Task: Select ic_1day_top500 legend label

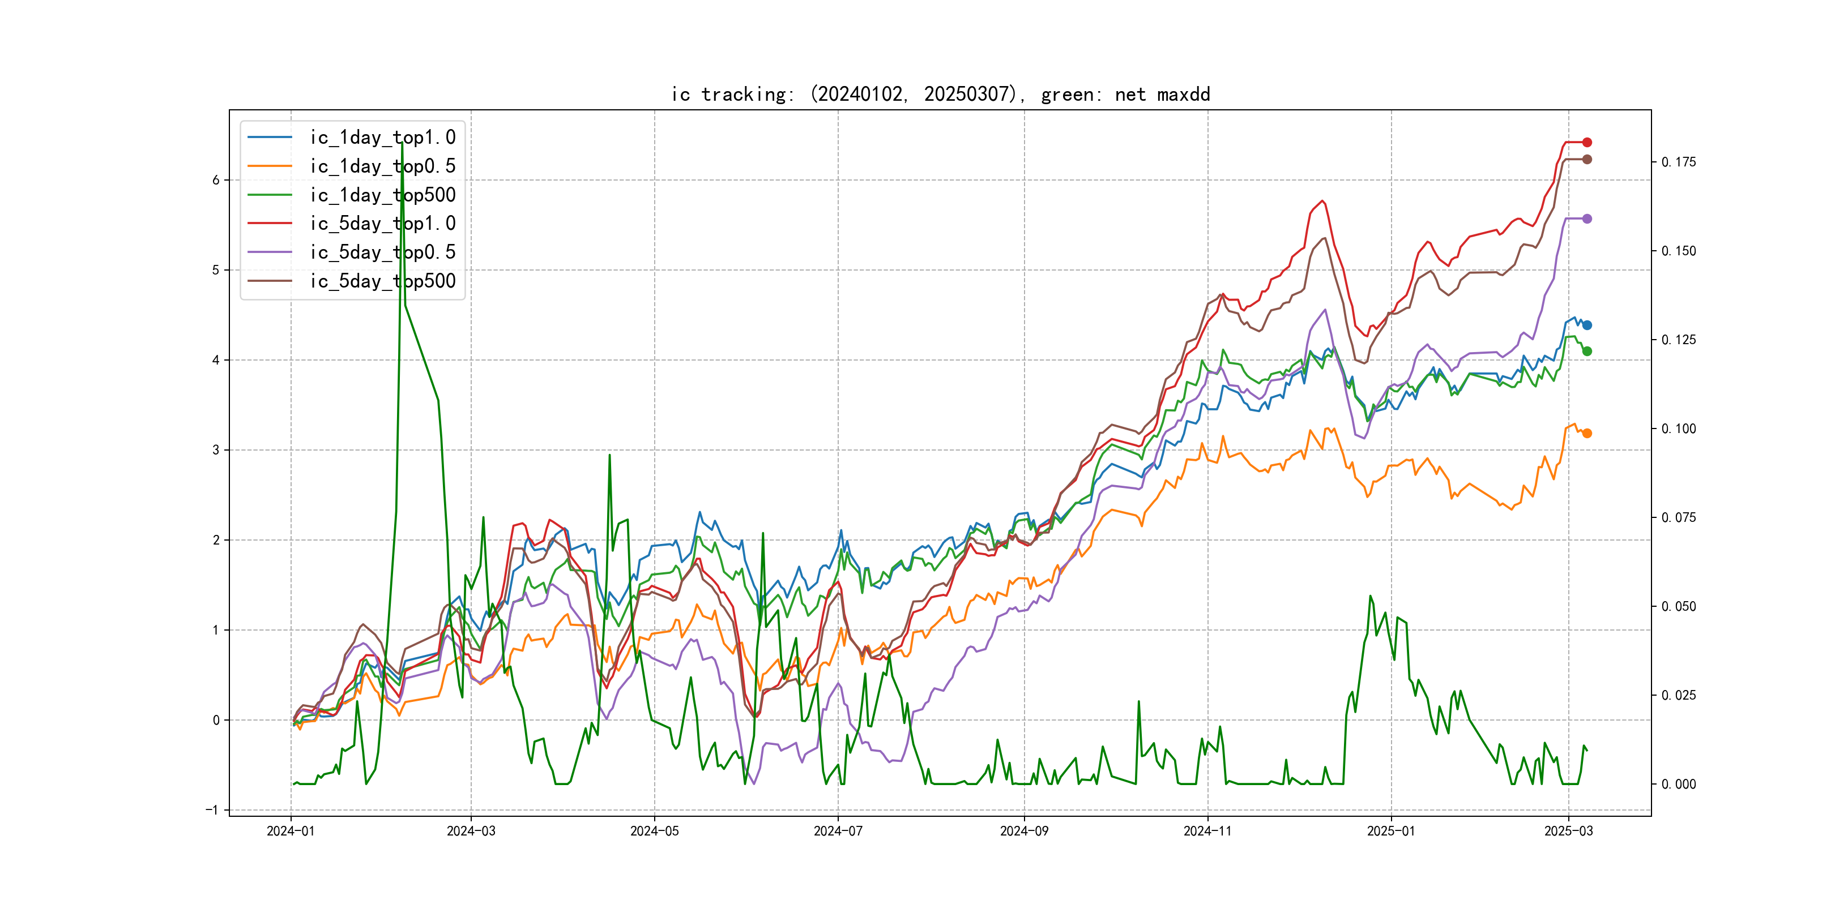Action: (x=382, y=195)
